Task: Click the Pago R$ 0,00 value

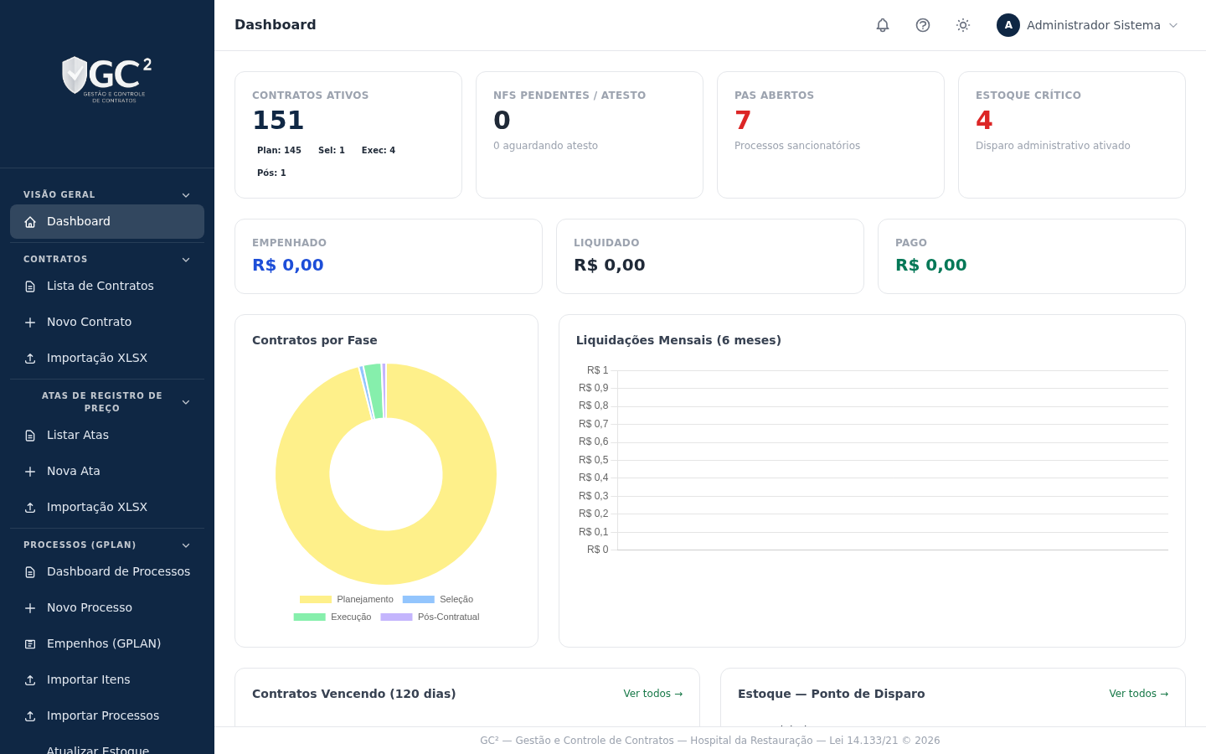Action: (931, 265)
